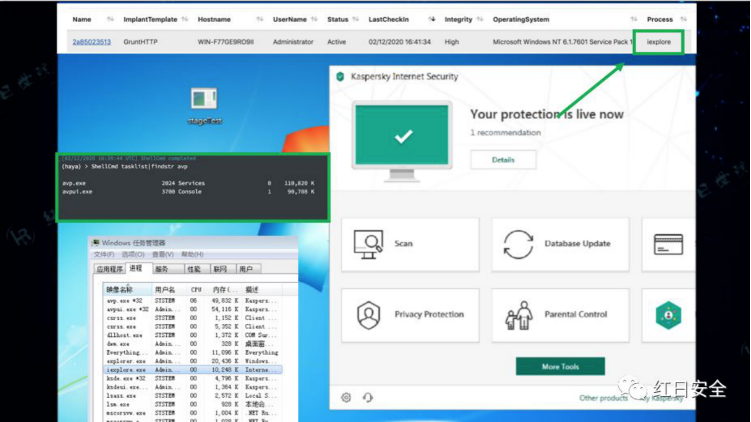The width and height of the screenshot is (751, 422).
Task: Open the 文件(F) menu in Task Manager
Action: [x=104, y=254]
